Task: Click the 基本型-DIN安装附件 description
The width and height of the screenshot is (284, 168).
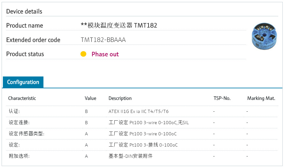Action: point(130,156)
